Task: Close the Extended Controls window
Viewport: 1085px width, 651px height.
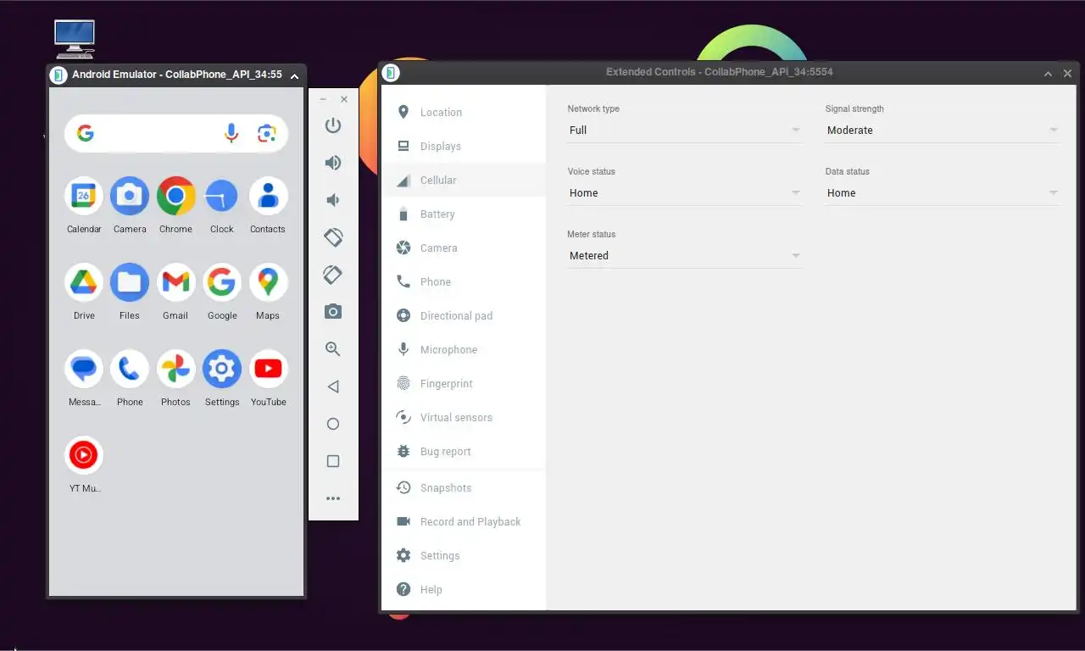Action: coord(1067,73)
